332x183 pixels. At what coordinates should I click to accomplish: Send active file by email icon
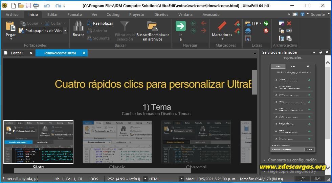[289, 38]
